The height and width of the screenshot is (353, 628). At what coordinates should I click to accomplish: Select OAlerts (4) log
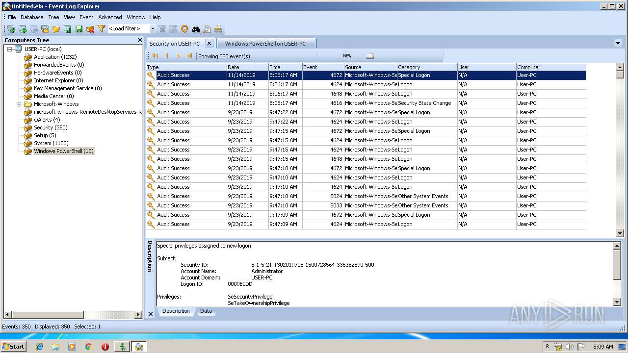47,120
